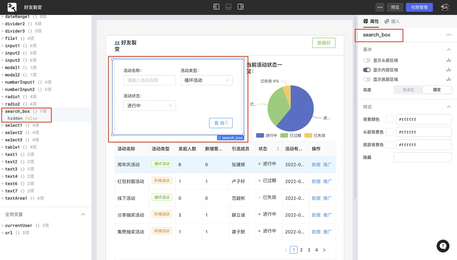Open 活动状态 dropdown showing 进行中

tap(150, 106)
